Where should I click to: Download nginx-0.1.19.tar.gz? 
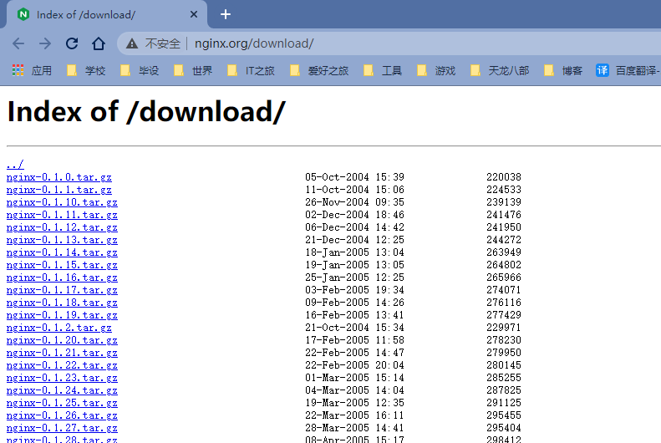coord(62,315)
